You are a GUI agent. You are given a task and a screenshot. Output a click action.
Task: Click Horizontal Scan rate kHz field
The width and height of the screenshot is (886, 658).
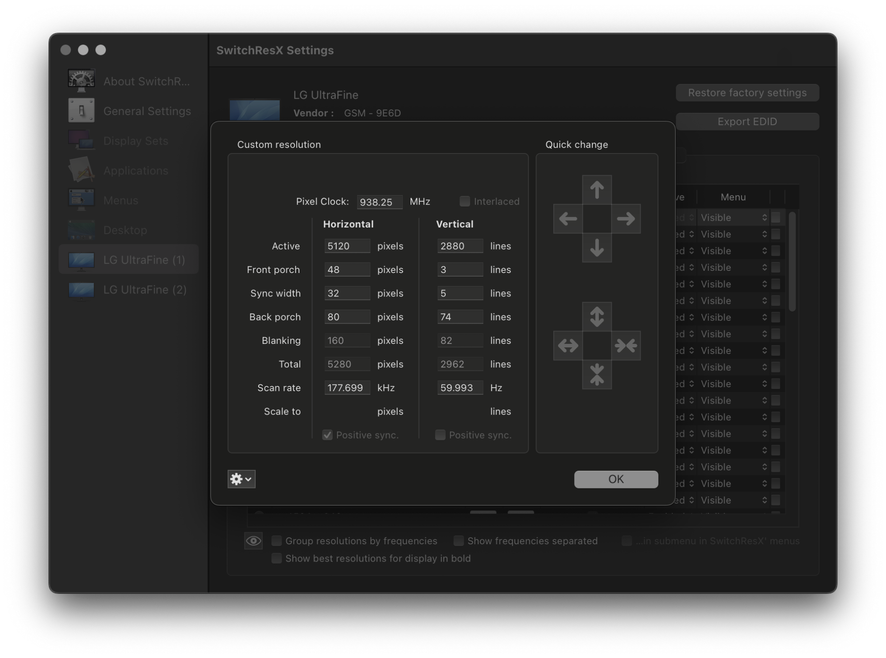click(347, 388)
